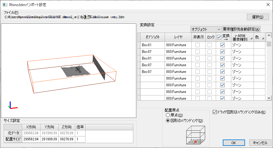
Task: Click the 選択 file button
Action: click(258, 17)
